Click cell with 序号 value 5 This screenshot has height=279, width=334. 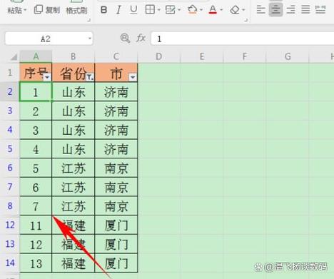[x=36, y=168]
